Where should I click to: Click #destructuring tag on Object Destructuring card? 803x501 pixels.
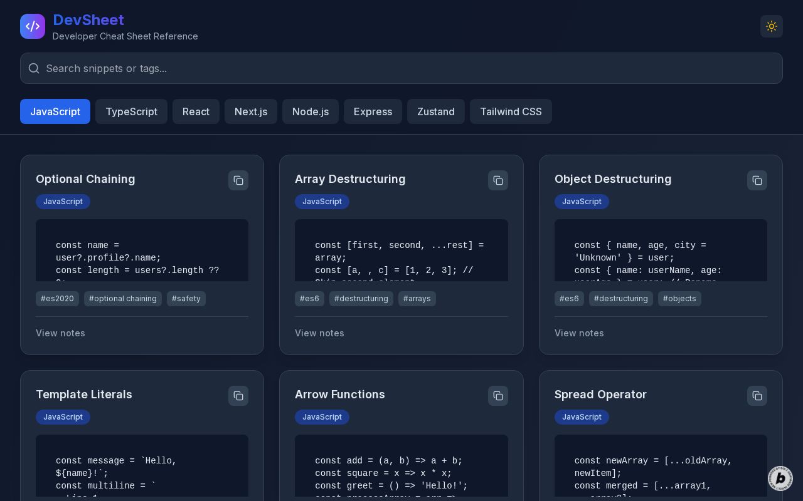[621, 299]
